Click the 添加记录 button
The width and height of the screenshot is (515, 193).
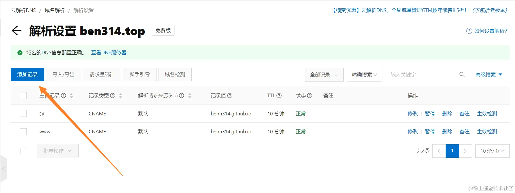pyautogui.click(x=27, y=75)
